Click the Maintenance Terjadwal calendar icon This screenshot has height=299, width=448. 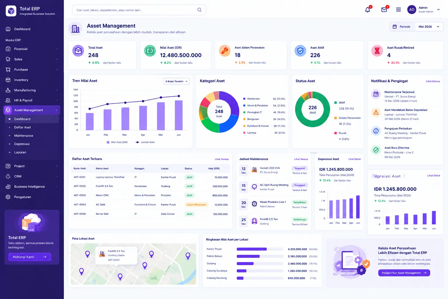pyautogui.click(x=376, y=94)
